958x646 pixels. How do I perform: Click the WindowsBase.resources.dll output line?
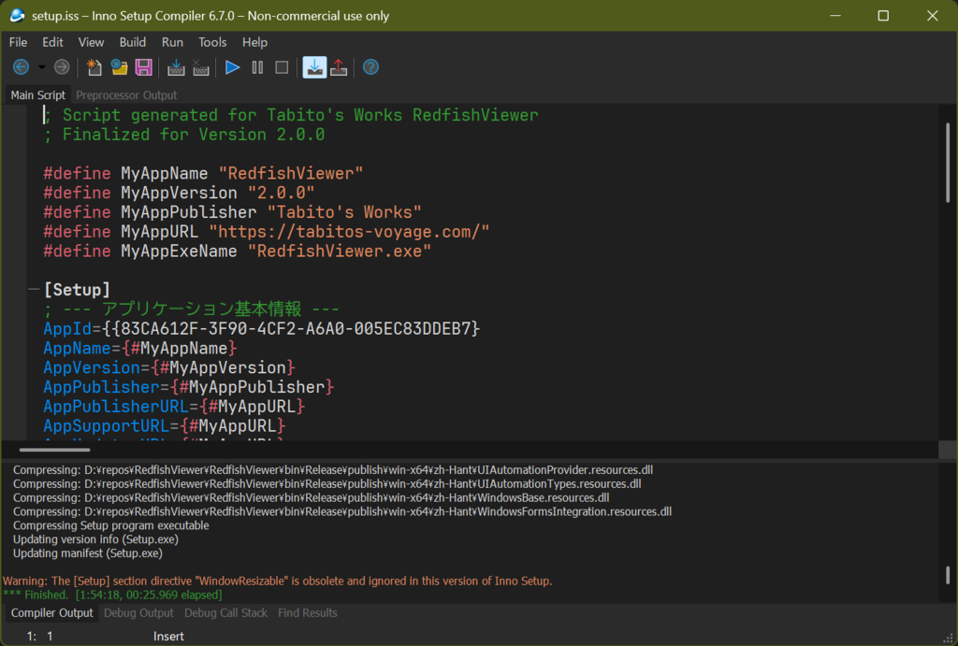(x=311, y=497)
